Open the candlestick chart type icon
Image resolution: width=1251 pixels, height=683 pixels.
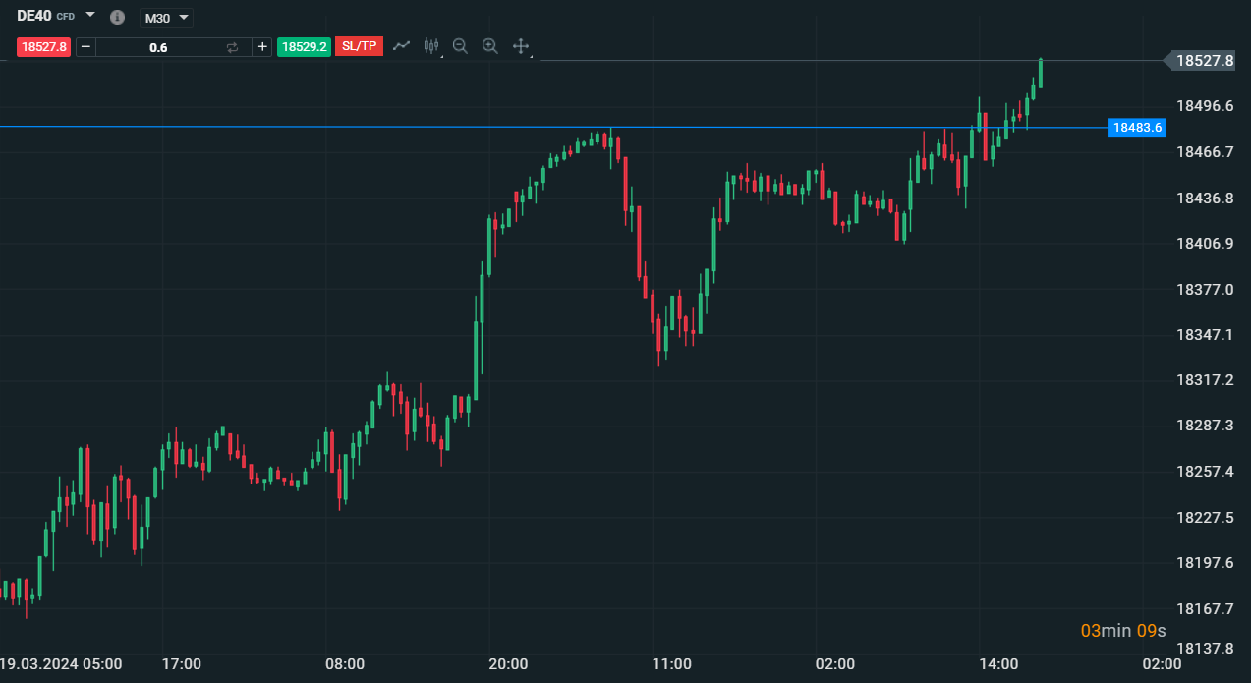pos(430,46)
